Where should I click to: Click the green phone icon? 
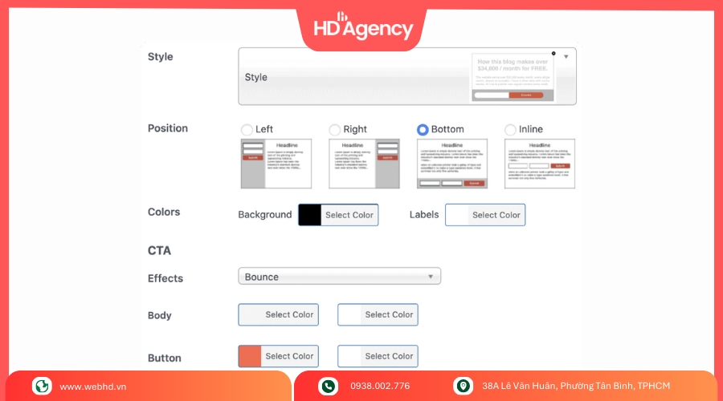pyautogui.click(x=328, y=386)
